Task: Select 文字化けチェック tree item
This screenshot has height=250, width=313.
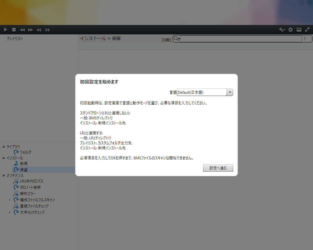Action: tap(32, 212)
